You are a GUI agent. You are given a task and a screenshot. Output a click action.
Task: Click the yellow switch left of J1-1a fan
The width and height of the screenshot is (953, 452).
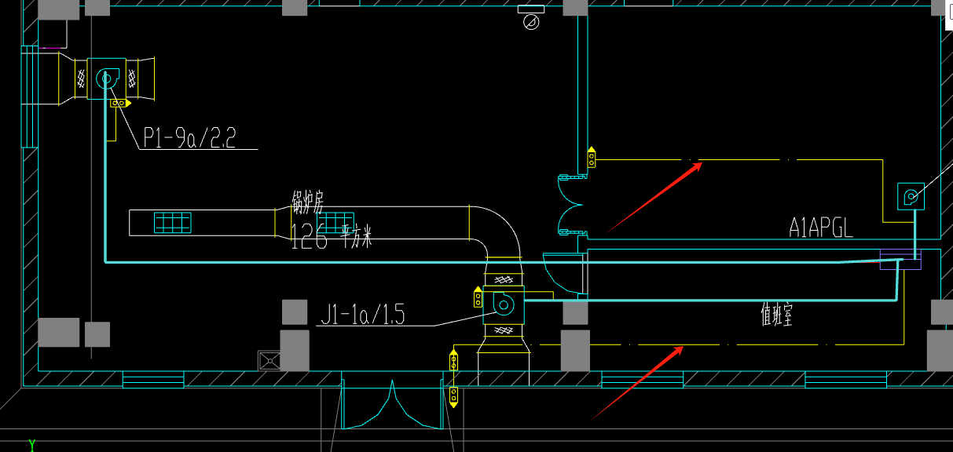[x=478, y=297]
